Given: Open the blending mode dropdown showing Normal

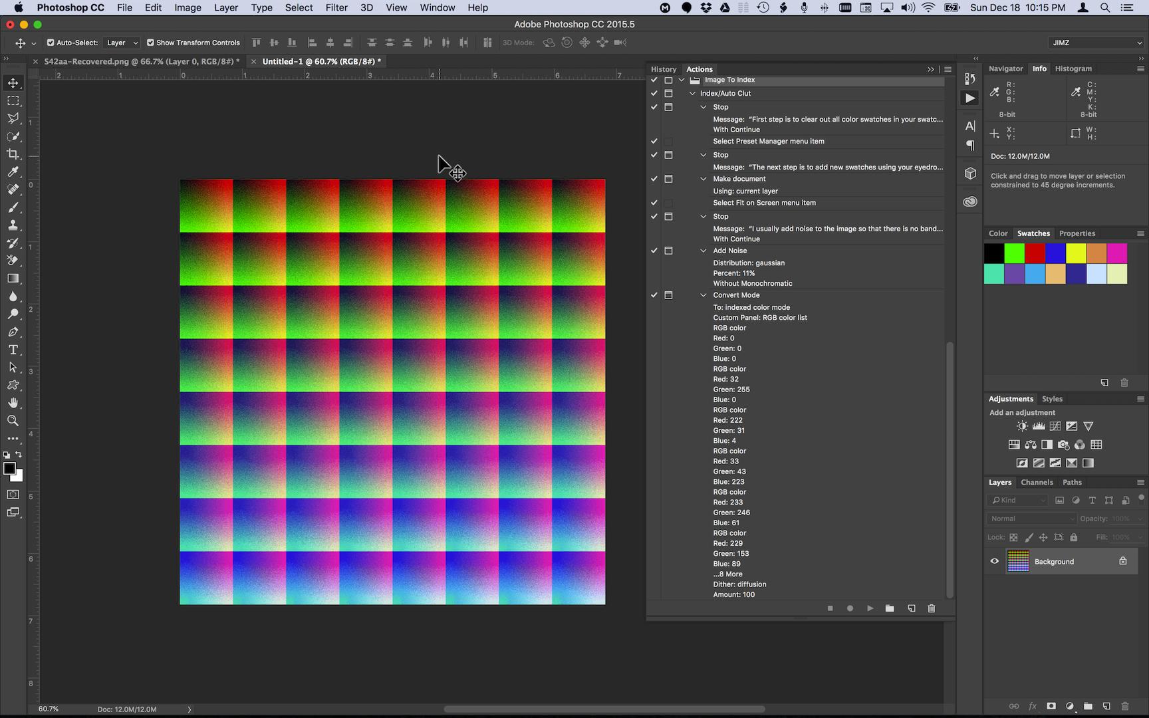Looking at the screenshot, I should coord(1031,519).
